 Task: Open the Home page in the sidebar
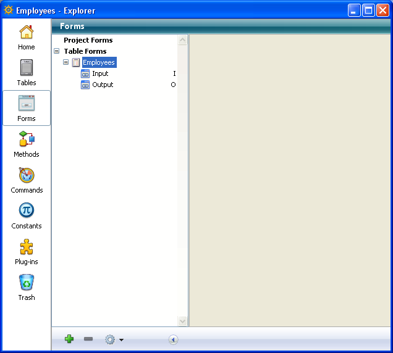point(27,38)
